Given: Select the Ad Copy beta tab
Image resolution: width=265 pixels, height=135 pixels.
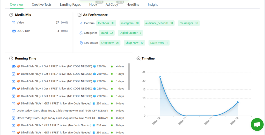Looking at the screenshot, I should click(112, 5).
